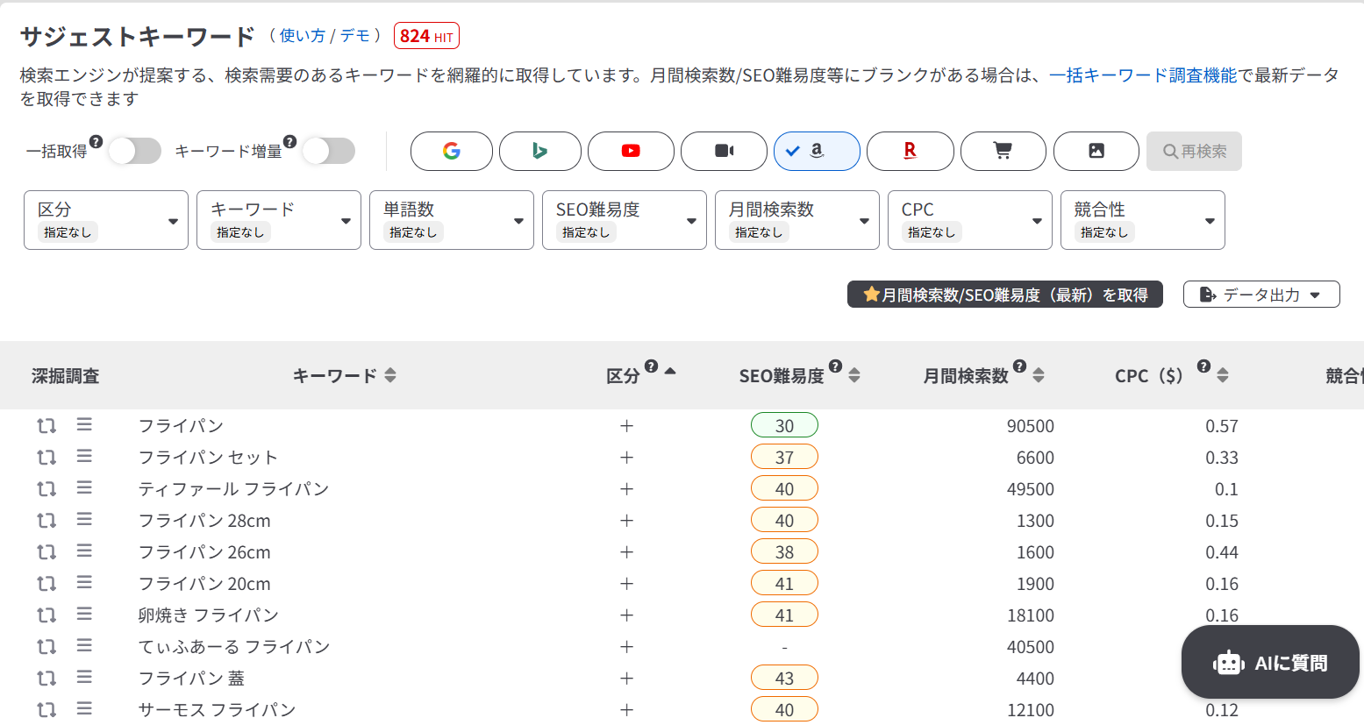Click the deep-dive icon for フライパン セット
The height and width of the screenshot is (725, 1364).
46,458
